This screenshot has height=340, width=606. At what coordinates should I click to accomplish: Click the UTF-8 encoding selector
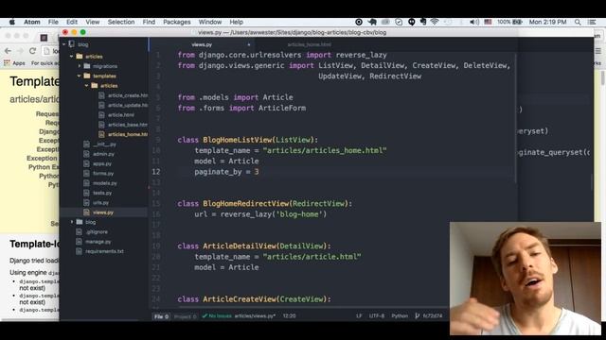377,315
